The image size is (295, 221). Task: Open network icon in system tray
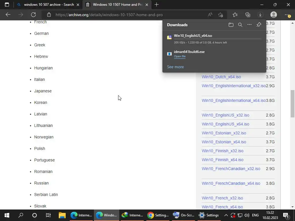[240, 215]
